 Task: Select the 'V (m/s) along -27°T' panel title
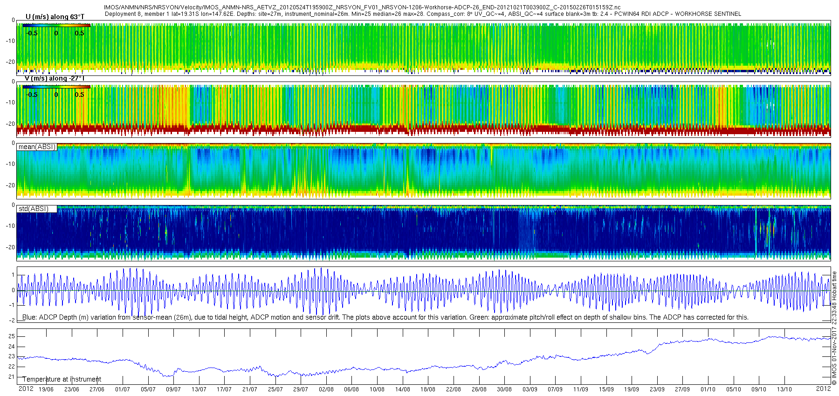pos(55,78)
